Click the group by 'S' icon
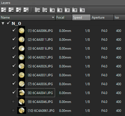The image size is (125, 116). tap(82, 10)
